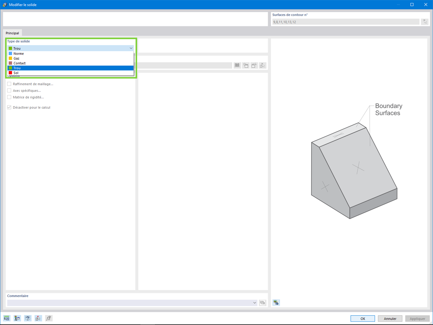Click the pick boundary surfaces cursor icon
The image size is (433, 325).
tap(425, 22)
